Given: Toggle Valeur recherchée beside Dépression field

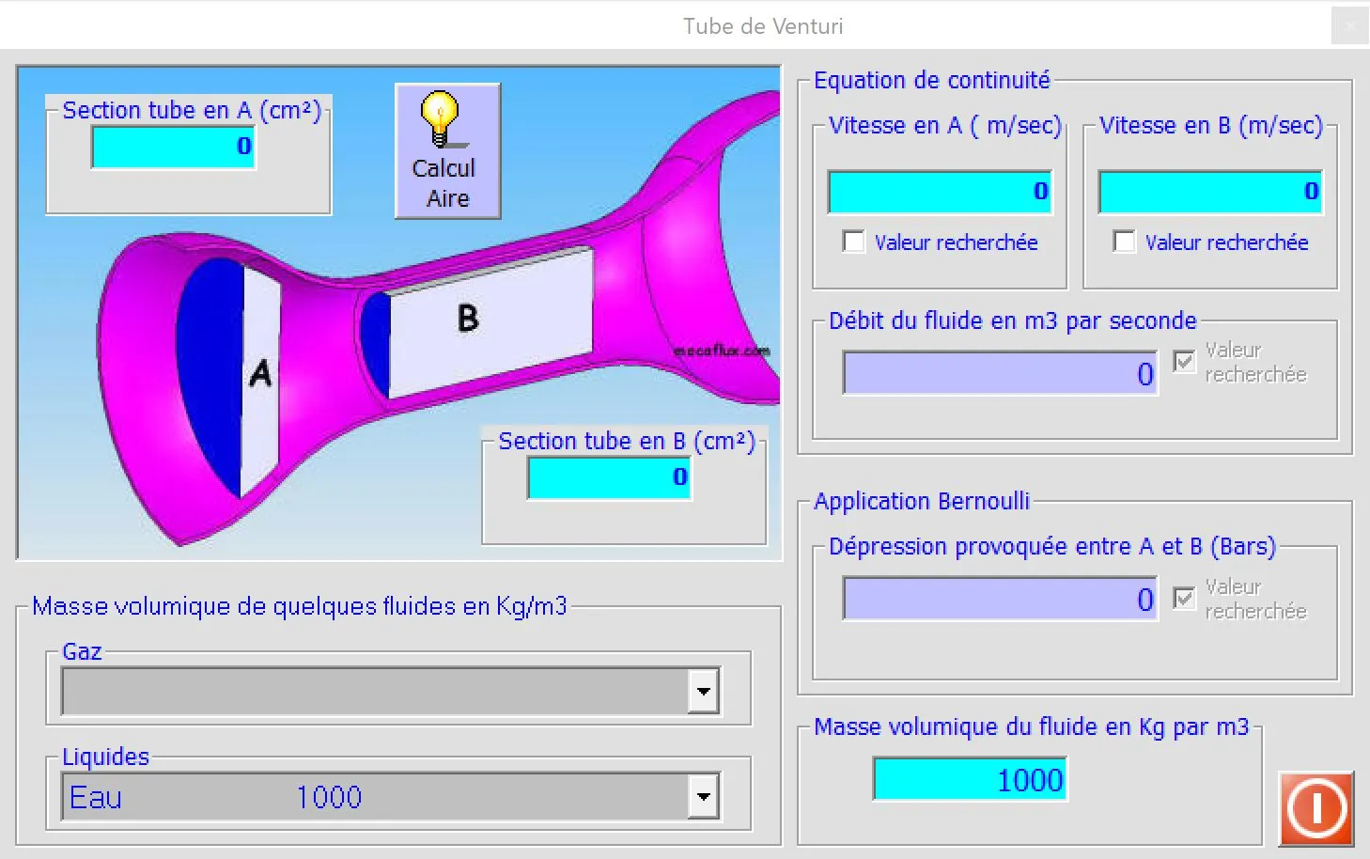Looking at the screenshot, I should [x=1184, y=599].
